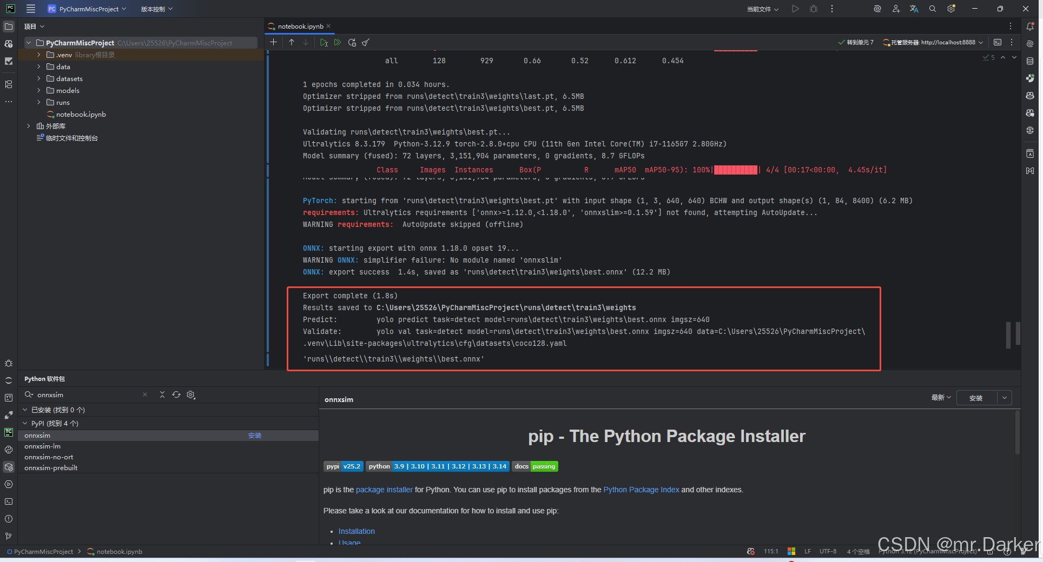Click the onnxsim package search field
Screen dimensions: 1043x562
pos(87,394)
